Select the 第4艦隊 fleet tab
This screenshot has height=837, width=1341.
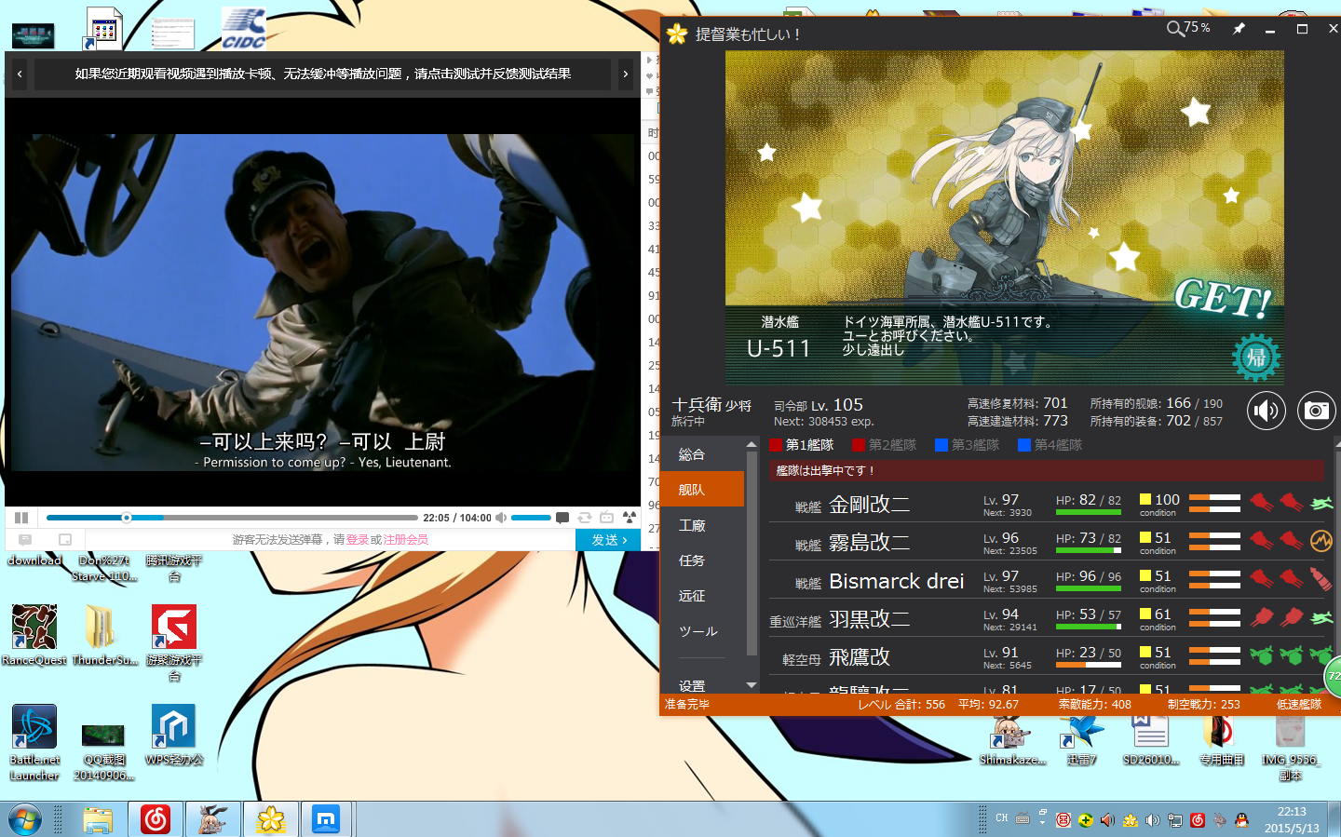coord(1050,445)
